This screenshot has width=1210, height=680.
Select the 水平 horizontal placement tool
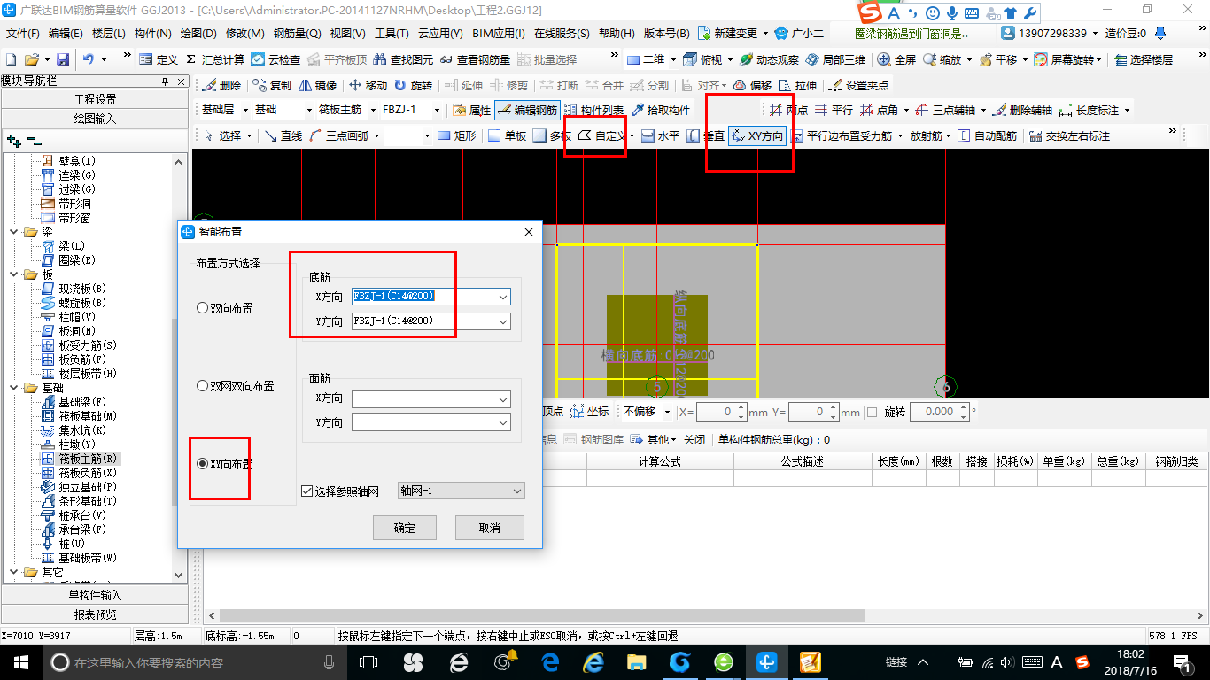click(660, 136)
